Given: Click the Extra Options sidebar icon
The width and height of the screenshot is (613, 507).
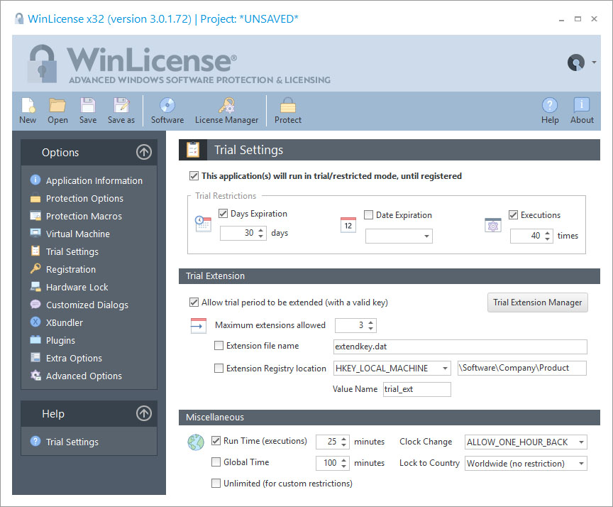Looking at the screenshot, I should (x=35, y=358).
